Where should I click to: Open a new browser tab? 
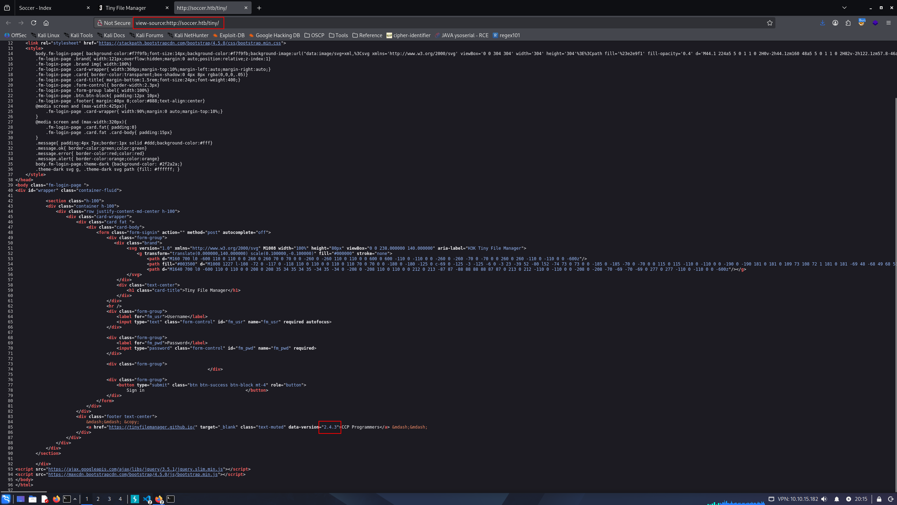coord(259,8)
